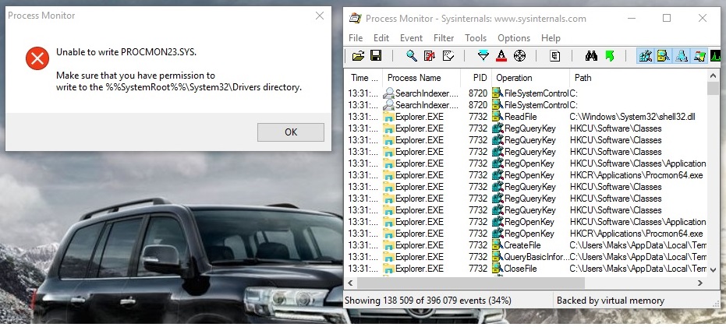Open Find using the binoculars icon
The height and width of the screenshot is (327, 726).
tap(591, 56)
